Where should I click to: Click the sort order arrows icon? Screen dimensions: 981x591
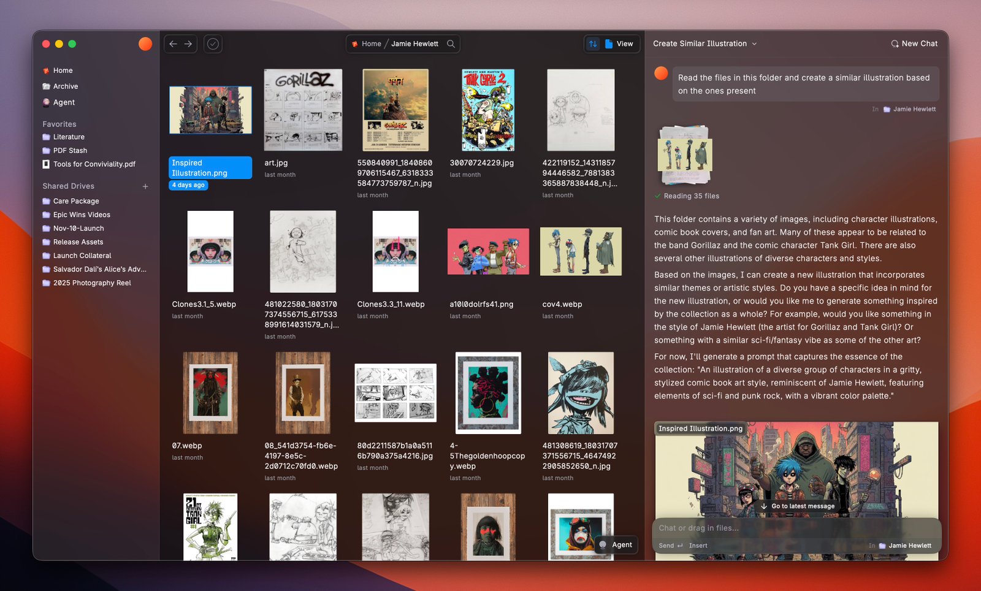click(593, 44)
